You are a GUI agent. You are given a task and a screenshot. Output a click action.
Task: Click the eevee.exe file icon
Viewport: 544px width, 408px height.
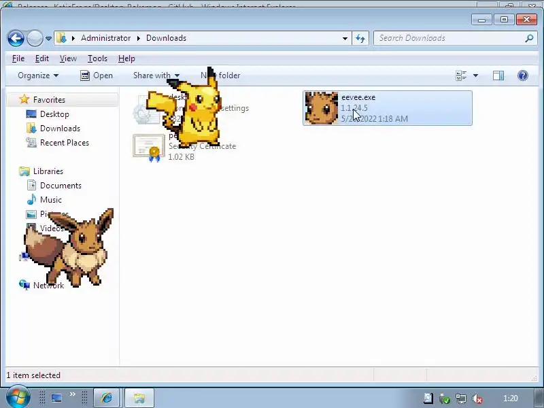tap(321, 108)
